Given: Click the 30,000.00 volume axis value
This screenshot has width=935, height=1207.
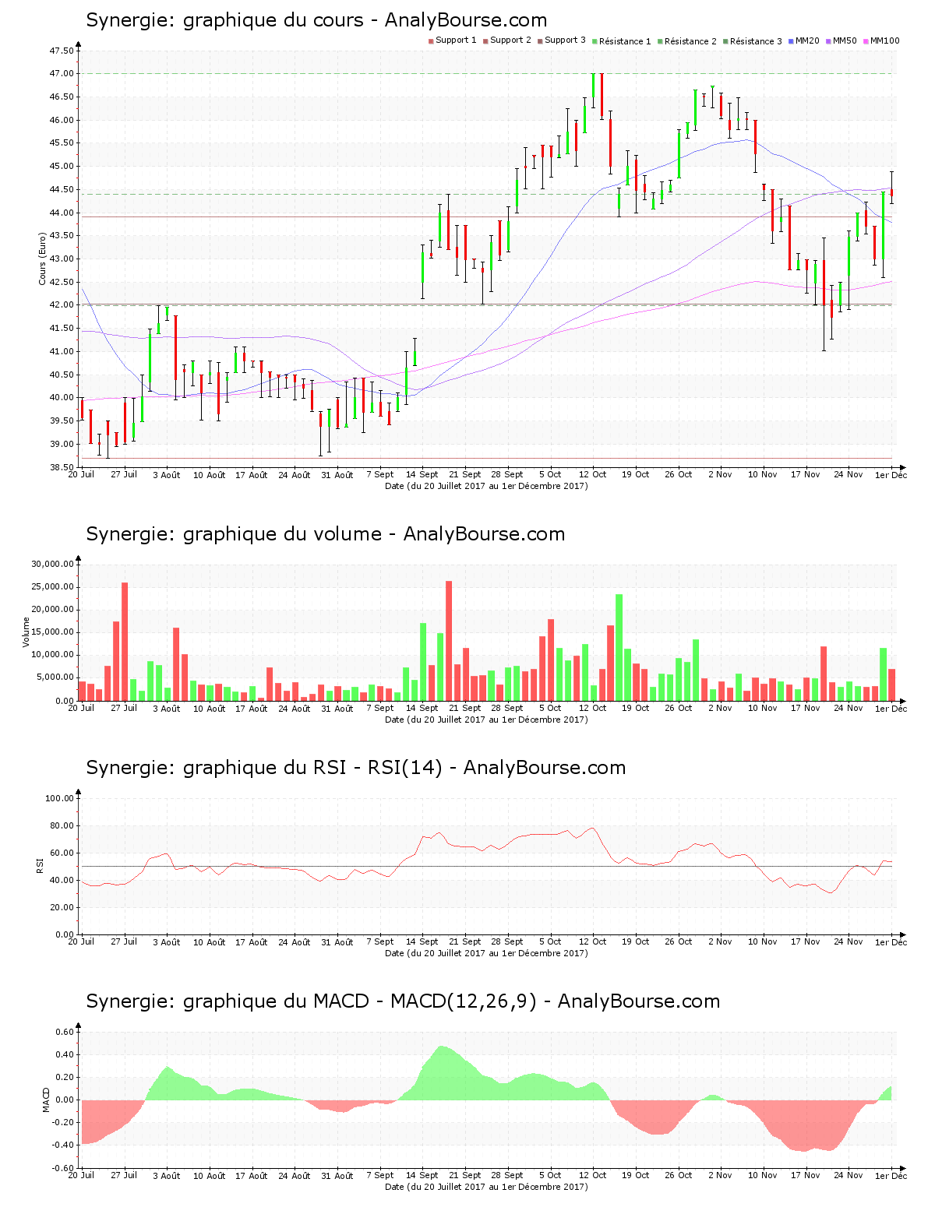Looking at the screenshot, I should pos(53,564).
